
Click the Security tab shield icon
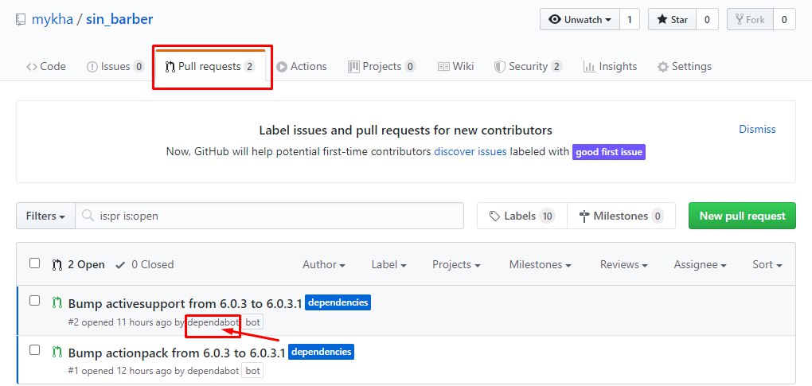coord(499,67)
